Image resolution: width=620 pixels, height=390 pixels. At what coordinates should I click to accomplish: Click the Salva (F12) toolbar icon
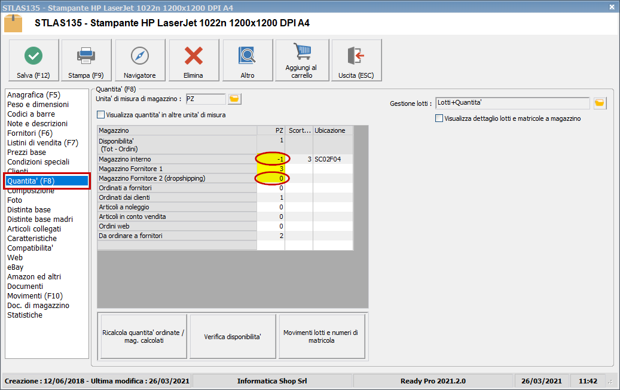coord(33,59)
